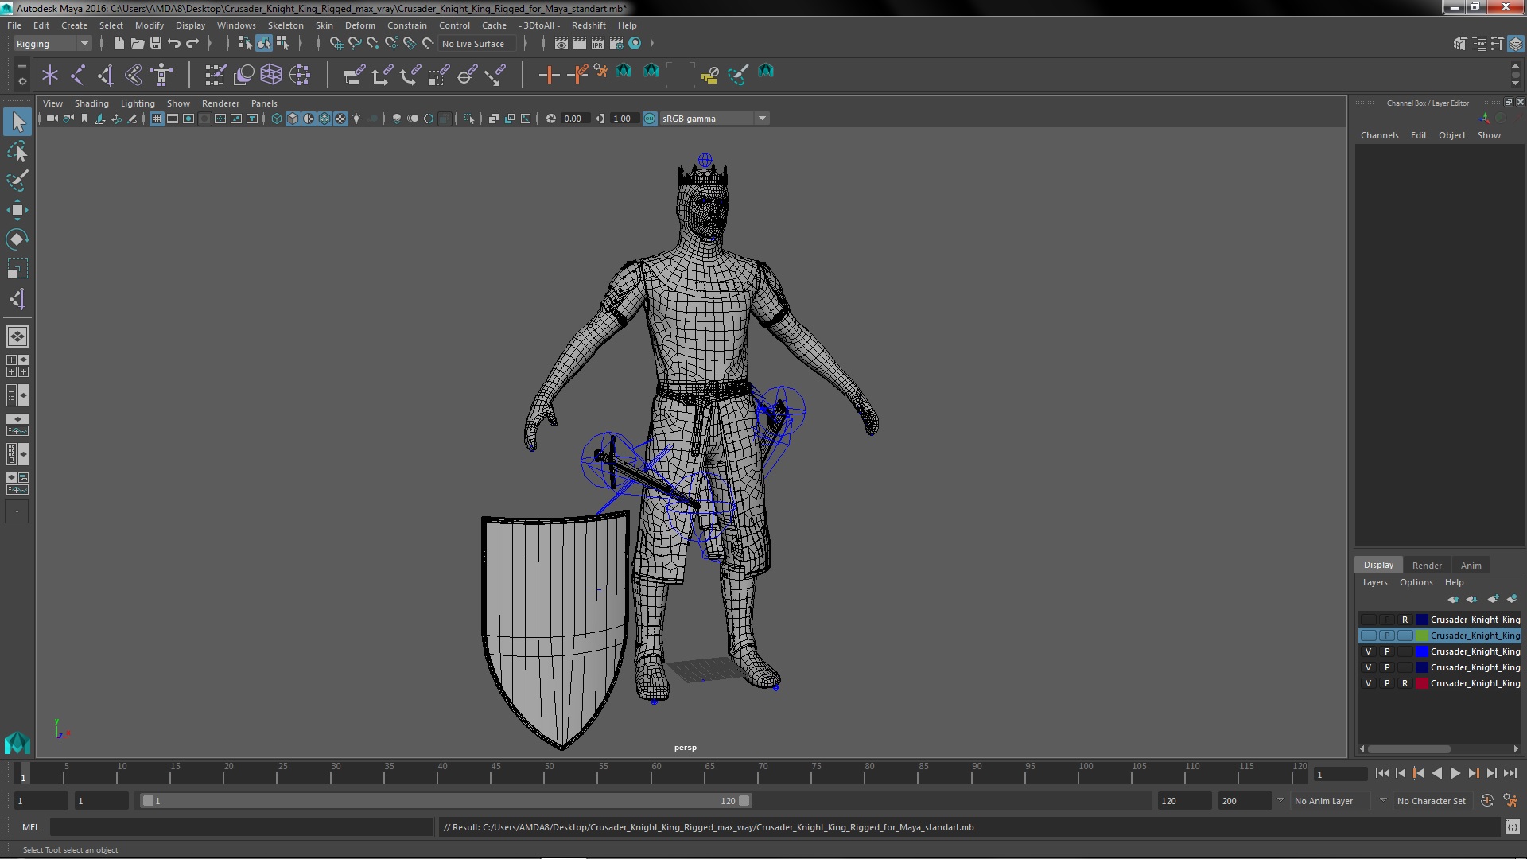The image size is (1527, 859).
Task: Click move layer down icon
Action: click(x=1471, y=599)
